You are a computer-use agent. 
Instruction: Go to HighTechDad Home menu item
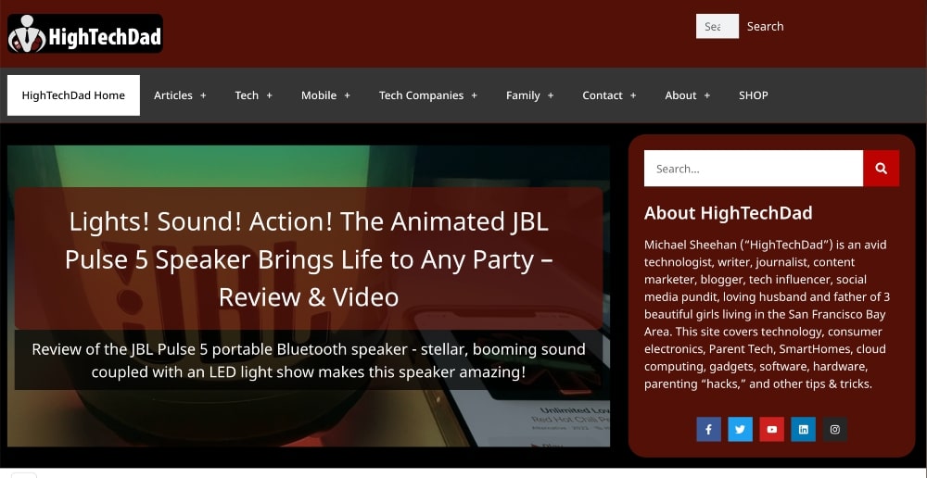tap(73, 95)
